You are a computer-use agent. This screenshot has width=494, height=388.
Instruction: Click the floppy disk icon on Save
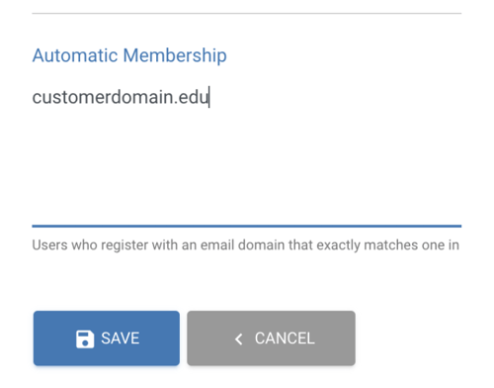[x=85, y=339]
